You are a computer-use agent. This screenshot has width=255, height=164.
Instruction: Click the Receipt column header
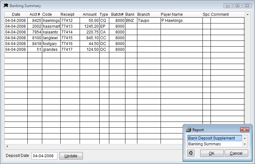70,14
